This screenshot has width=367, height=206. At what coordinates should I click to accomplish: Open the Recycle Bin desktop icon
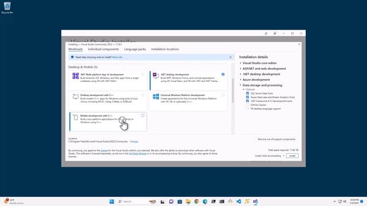click(x=7, y=7)
